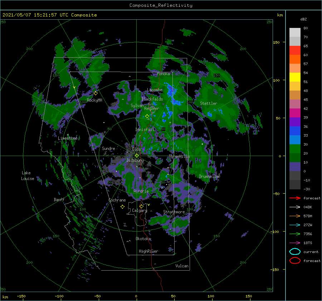The height and width of the screenshot is (301, 322).
Task: Click the Olds town label
Action: point(136,149)
